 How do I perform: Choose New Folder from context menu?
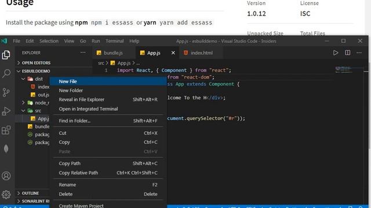point(108,90)
